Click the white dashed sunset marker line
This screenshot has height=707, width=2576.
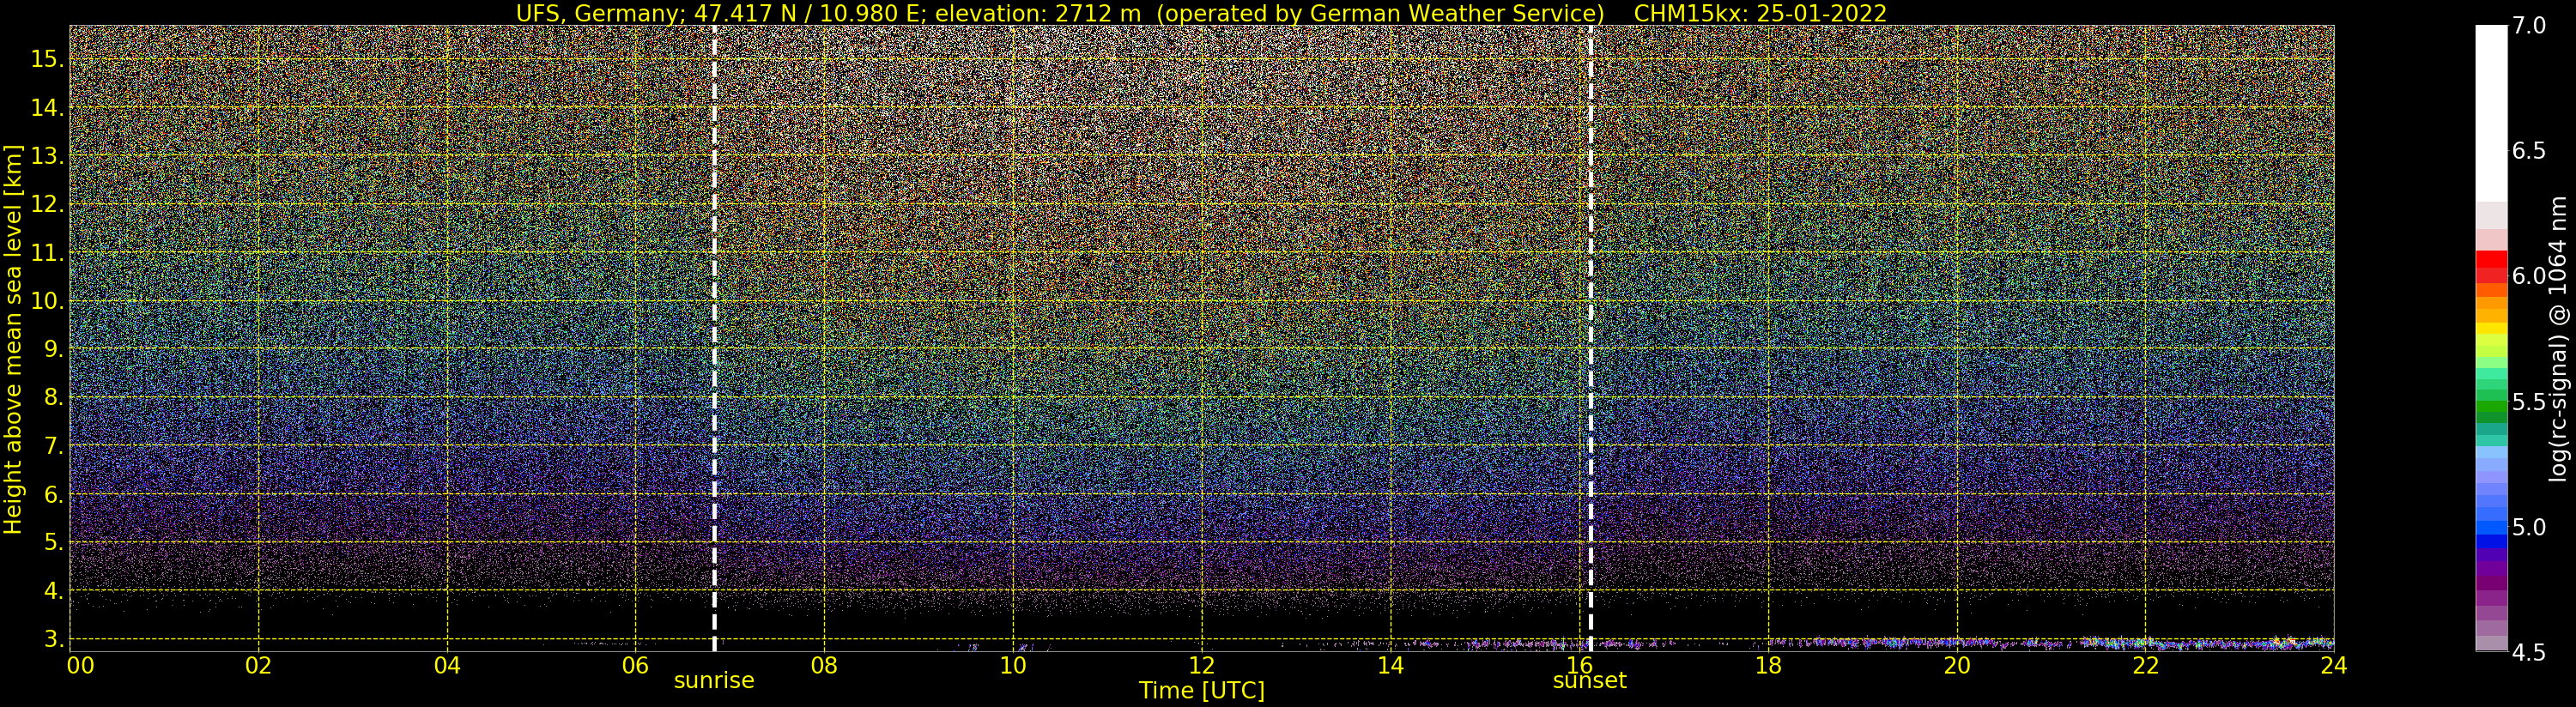point(1590,338)
